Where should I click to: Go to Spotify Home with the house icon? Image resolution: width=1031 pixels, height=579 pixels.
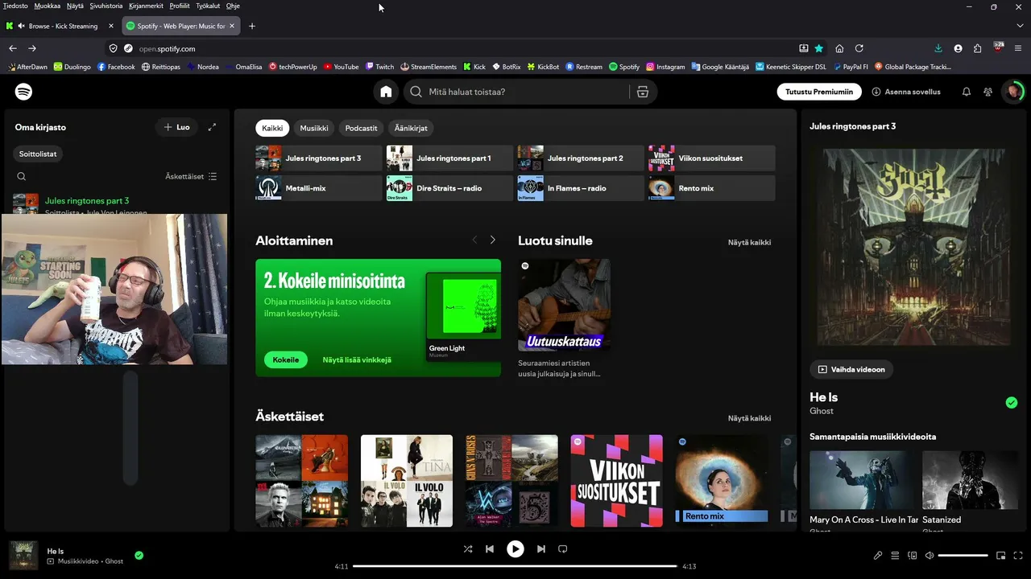386,92
